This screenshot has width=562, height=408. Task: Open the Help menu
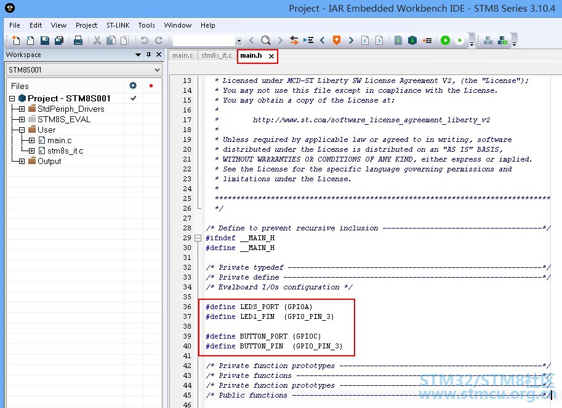tap(207, 25)
